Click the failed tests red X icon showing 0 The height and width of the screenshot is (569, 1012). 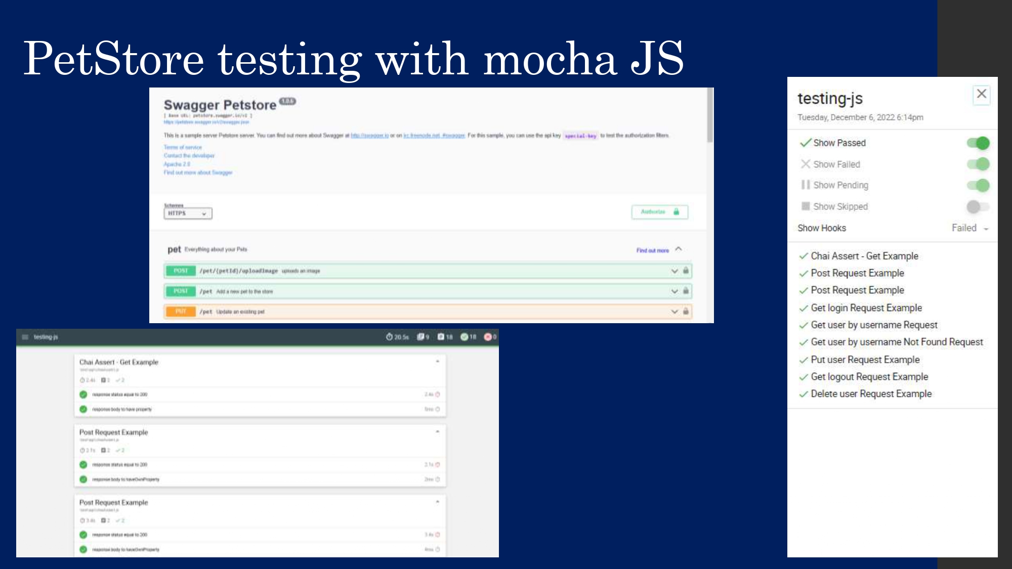(488, 337)
